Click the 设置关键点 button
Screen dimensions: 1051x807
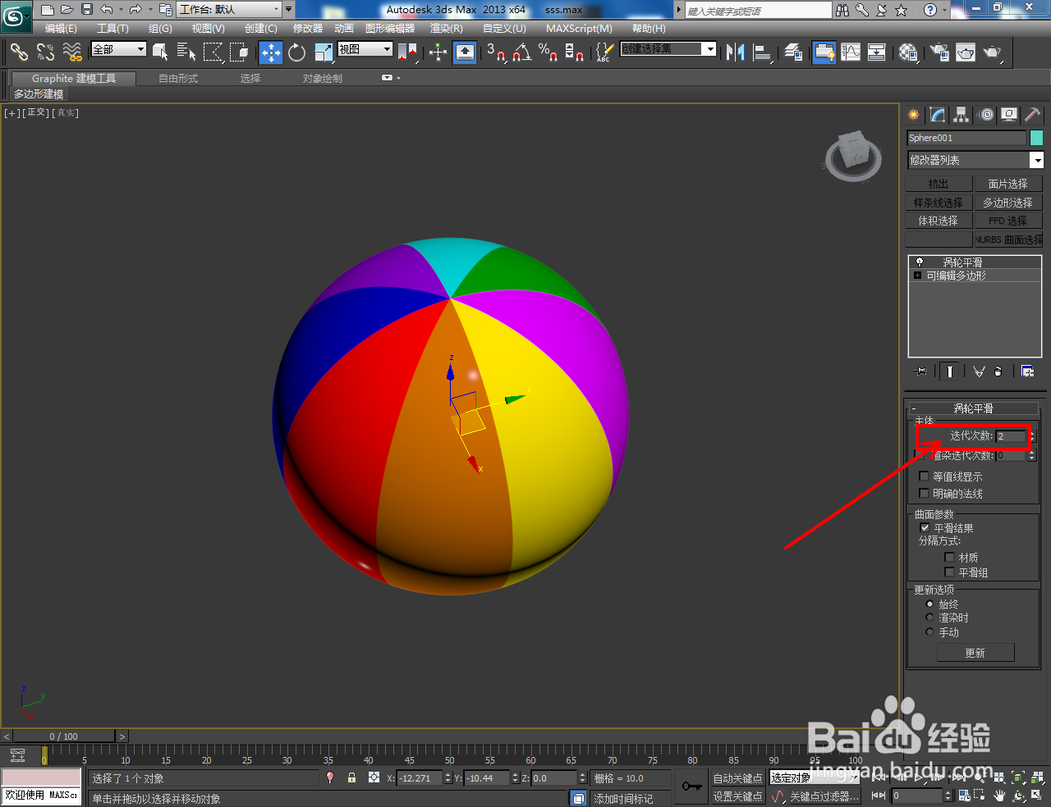(x=737, y=796)
